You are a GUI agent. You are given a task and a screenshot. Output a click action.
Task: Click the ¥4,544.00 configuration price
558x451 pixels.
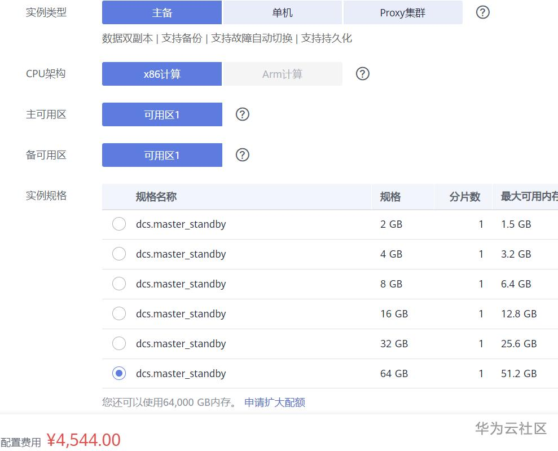pos(84,440)
